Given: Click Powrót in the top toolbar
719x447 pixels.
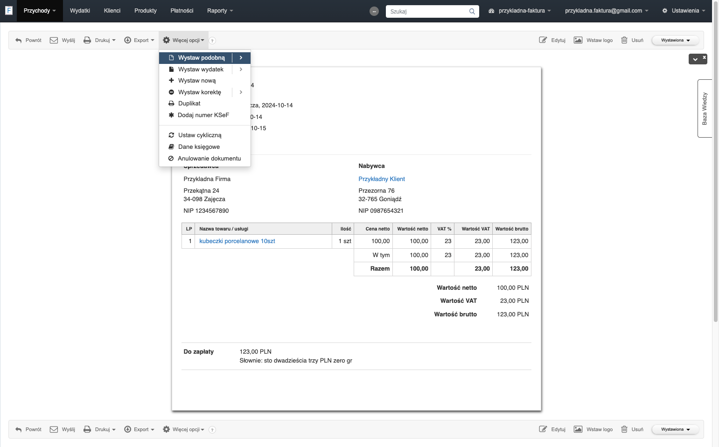Looking at the screenshot, I should click(28, 40).
